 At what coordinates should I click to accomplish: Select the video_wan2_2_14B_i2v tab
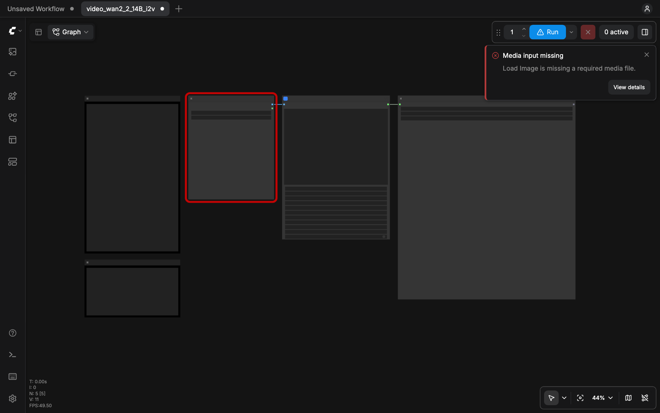click(125, 9)
